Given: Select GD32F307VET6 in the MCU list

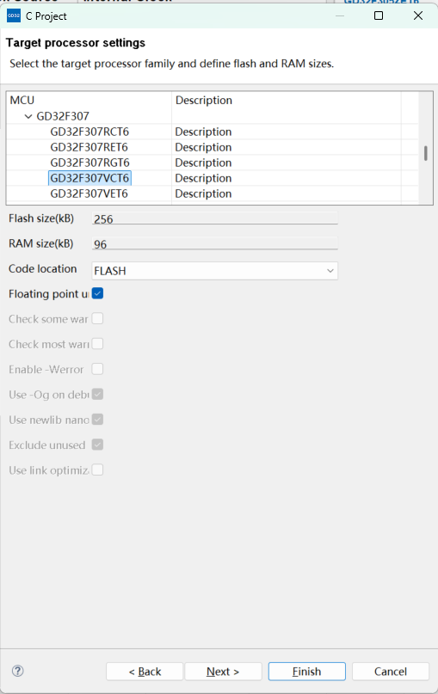Looking at the screenshot, I should (x=89, y=193).
